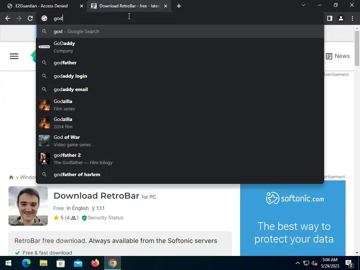Click the godfather 2 thumbnail image
Screen dimensions: 360x270
point(44,159)
